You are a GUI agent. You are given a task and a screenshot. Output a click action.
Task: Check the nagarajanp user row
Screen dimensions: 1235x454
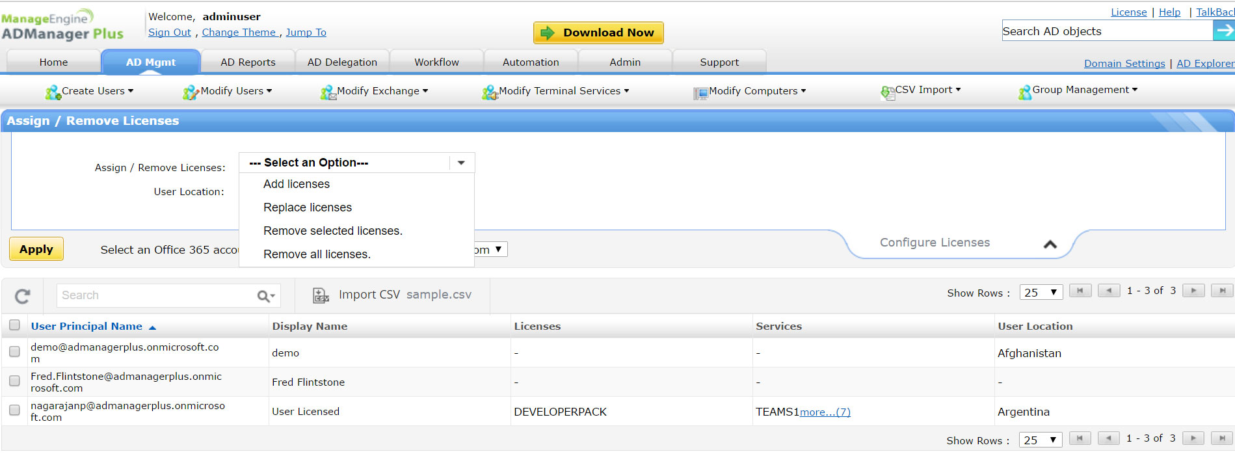pos(14,410)
